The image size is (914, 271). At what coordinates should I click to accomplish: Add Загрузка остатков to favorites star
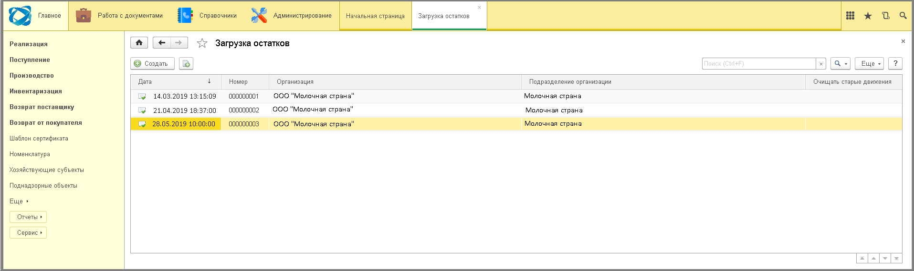[x=202, y=43]
